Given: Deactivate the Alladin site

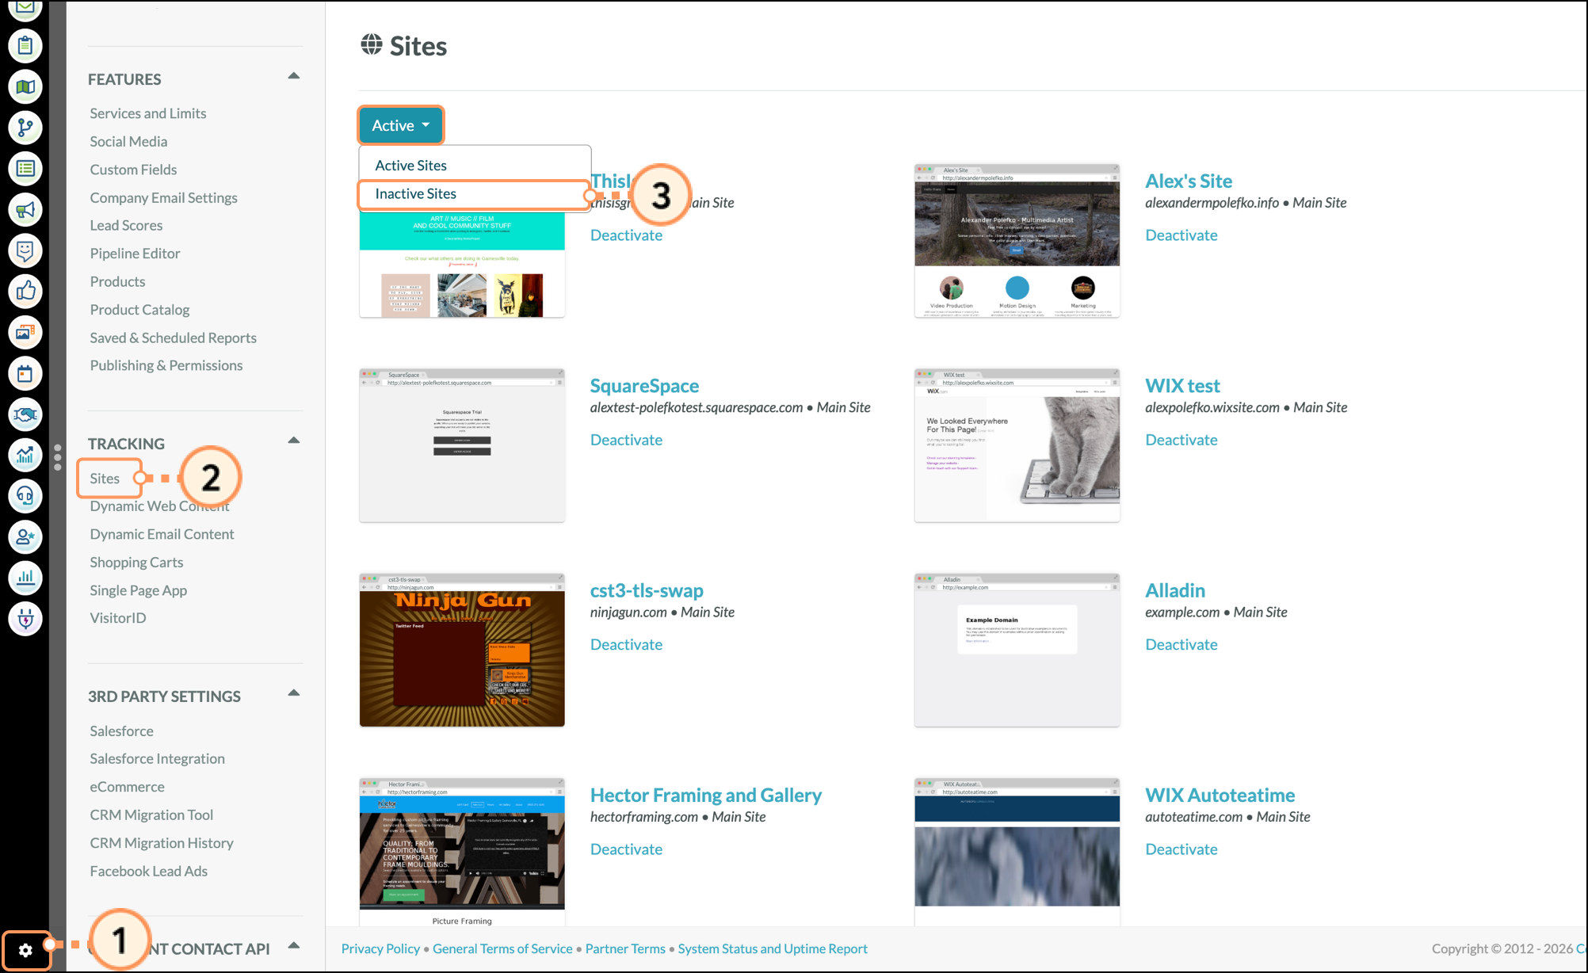Looking at the screenshot, I should [1181, 645].
